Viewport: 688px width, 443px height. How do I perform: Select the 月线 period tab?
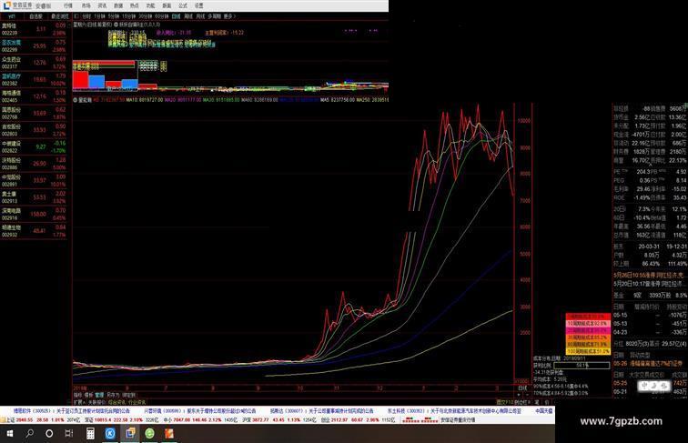200,16
